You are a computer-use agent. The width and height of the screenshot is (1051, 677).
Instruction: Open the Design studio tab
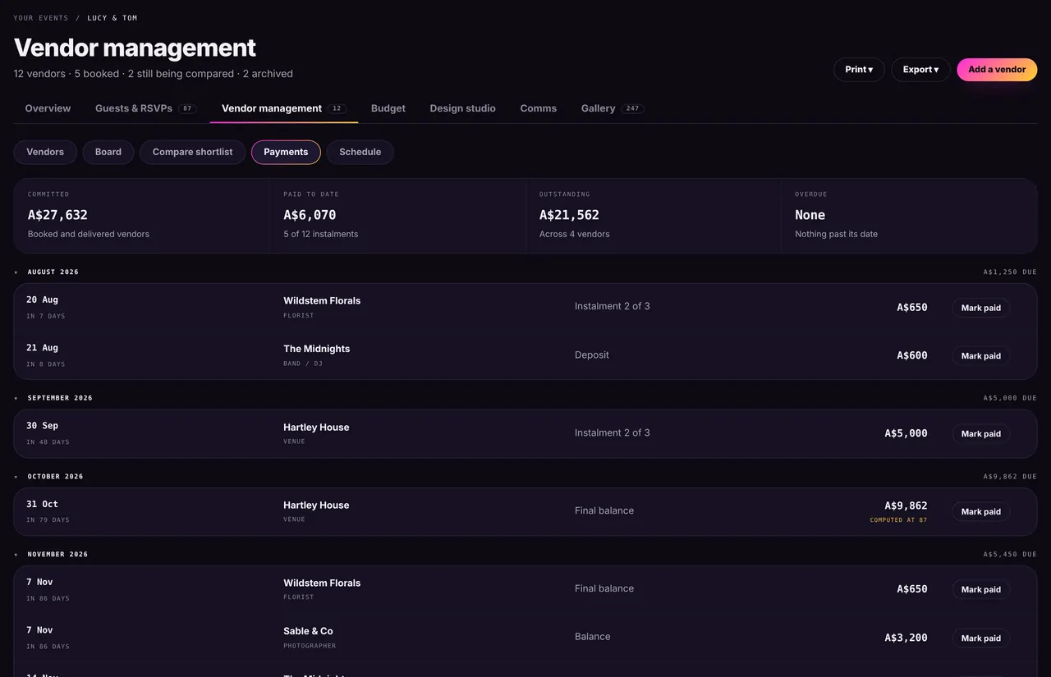point(462,108)
